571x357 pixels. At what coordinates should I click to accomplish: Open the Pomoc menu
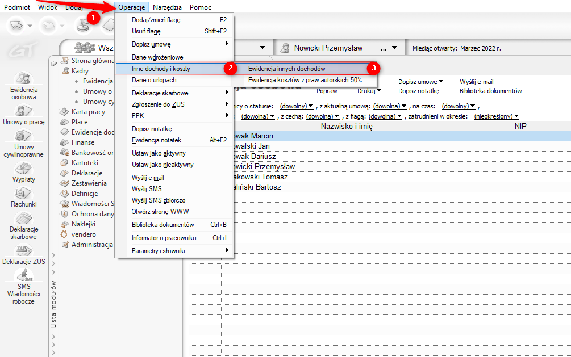(201, 7)
